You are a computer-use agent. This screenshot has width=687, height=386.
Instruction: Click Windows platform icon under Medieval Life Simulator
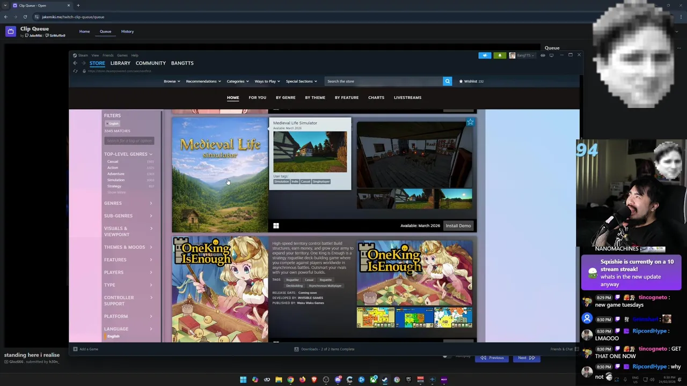276,226
